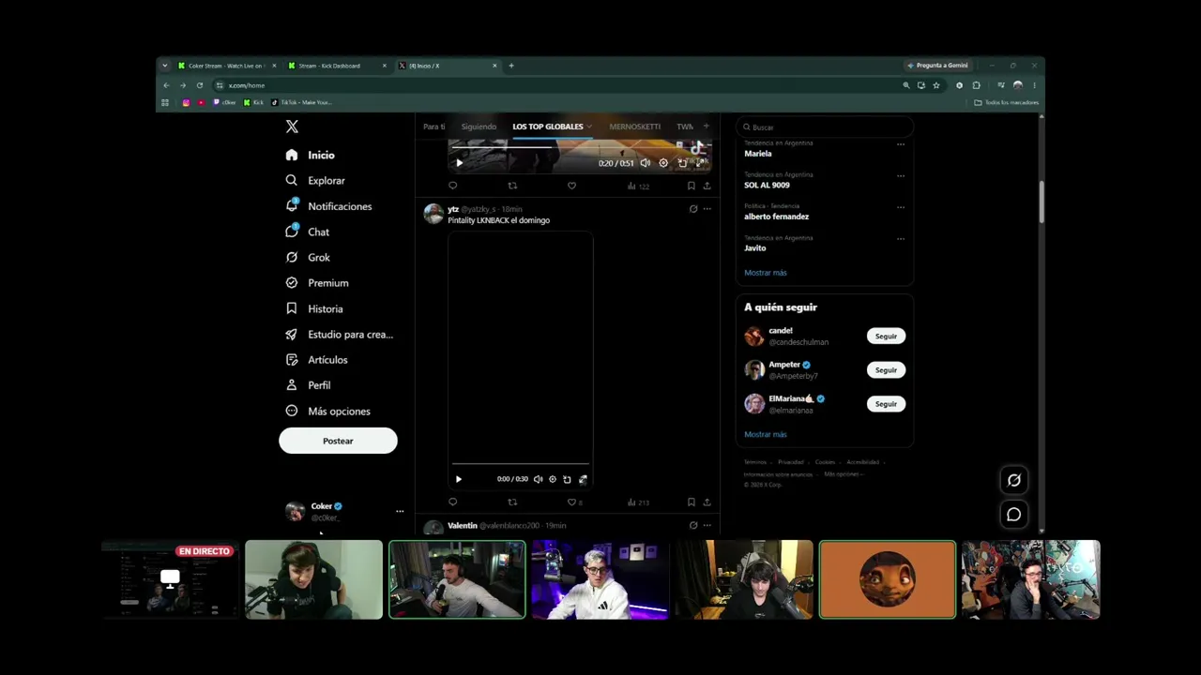Repost ytz's Pintality post
This screenshot has height=675, width=1201.
[x=512, y=502]
